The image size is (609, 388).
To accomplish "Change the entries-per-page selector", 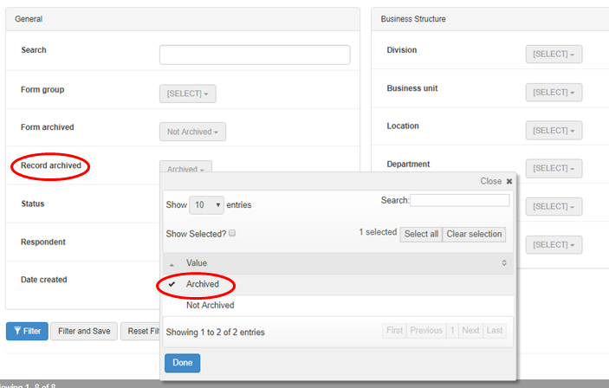I will click(x=206, y=204).
